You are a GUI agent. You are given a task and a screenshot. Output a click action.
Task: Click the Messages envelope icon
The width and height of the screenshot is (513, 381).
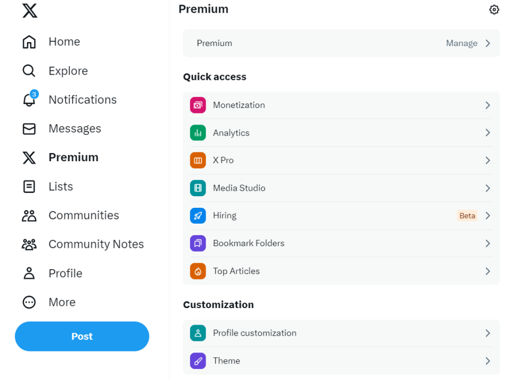coord(29,129)
